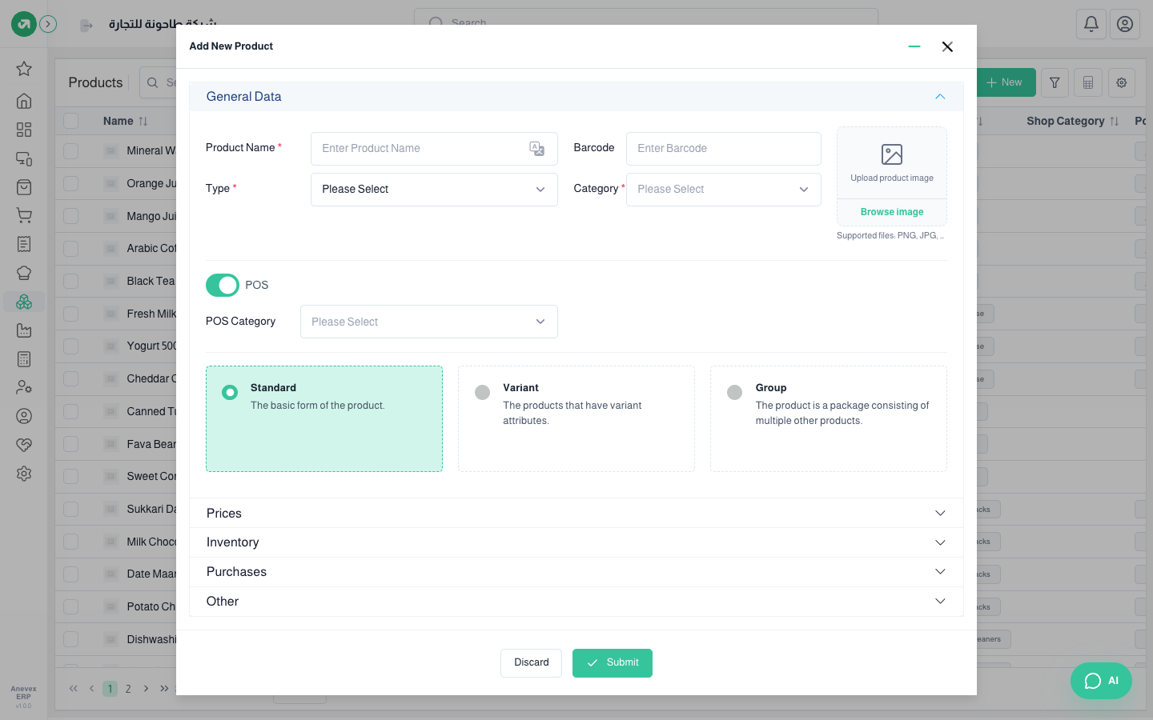
Task: Open the Category dropdown
Action: (724, 190)
